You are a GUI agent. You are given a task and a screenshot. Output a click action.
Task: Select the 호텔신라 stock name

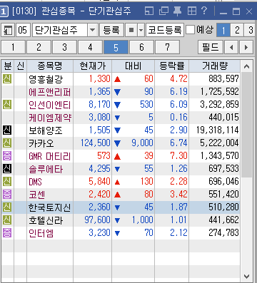(x=46, y=220)
